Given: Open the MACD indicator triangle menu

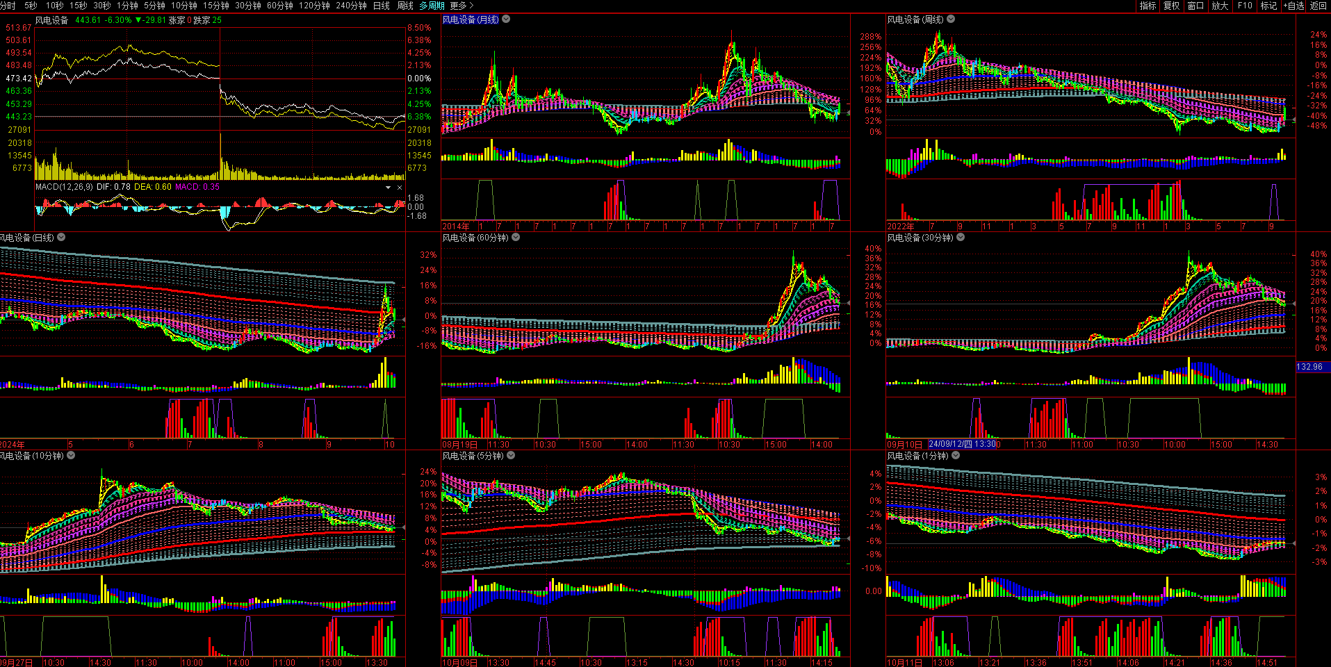Looking at the screenshot, I should coord(388,188).
